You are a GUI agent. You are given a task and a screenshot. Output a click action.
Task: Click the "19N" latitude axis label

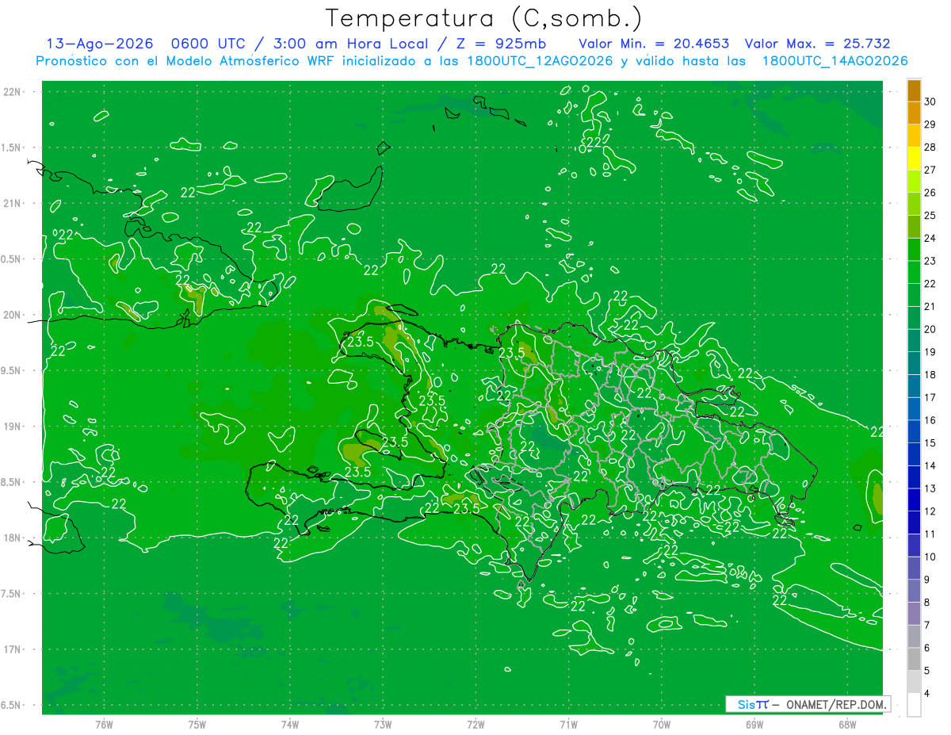[13, 427]
